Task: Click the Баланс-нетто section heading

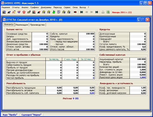Action: point(14,29)
